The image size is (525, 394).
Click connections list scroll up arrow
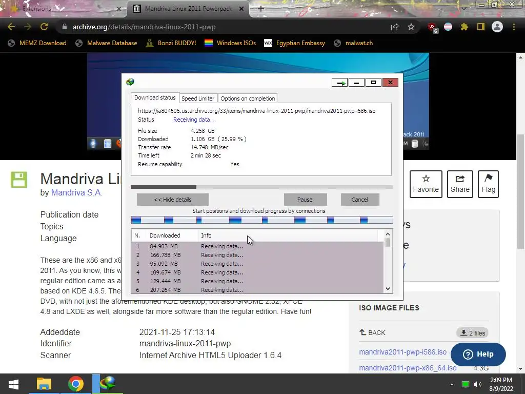click(388, 234)
